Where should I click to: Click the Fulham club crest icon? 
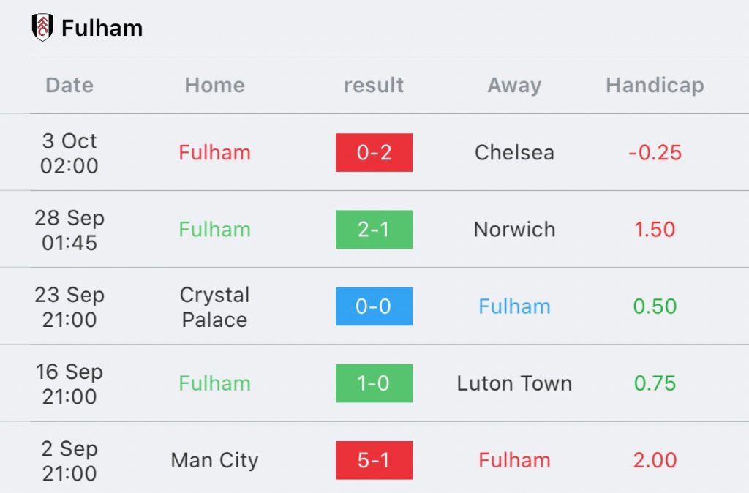coord(42,27)
